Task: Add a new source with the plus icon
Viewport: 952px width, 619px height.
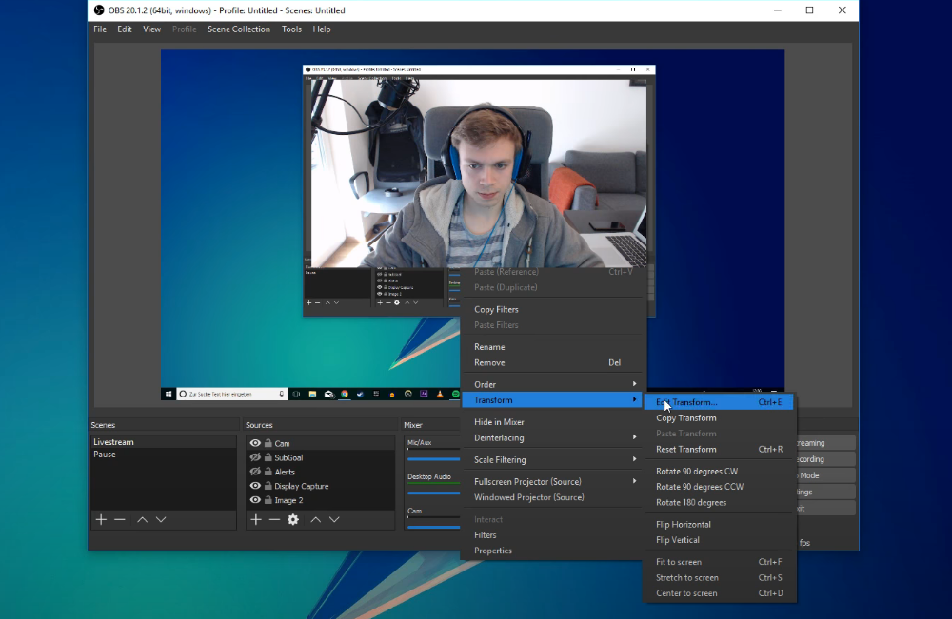Action: coord(255,519)
